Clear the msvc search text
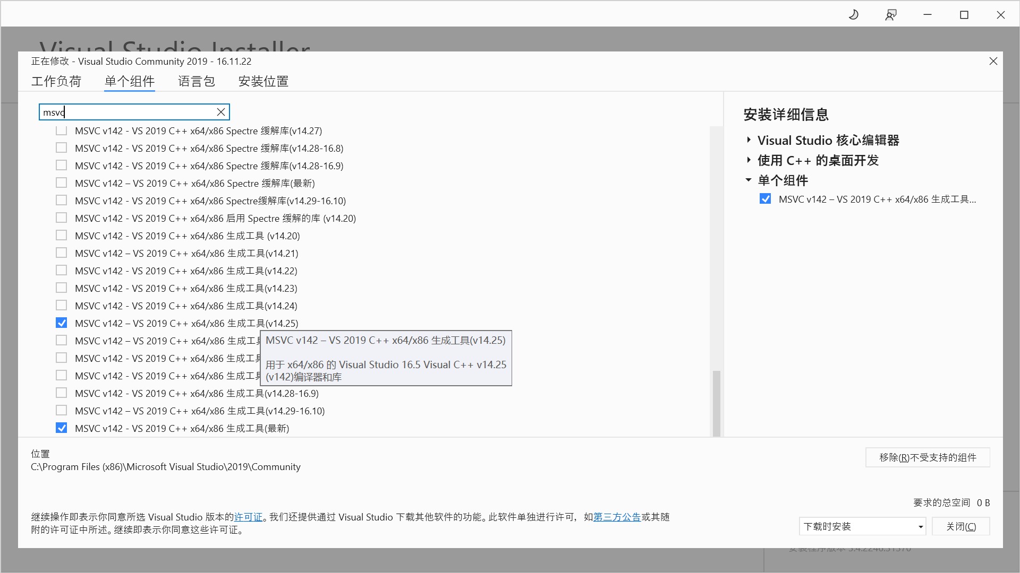1020x573 pixels. tap(221, 112)
